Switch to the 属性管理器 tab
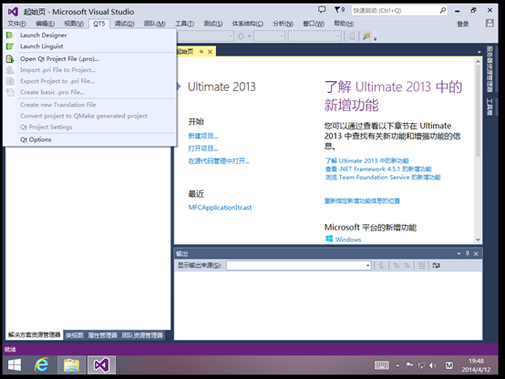The height and width of the screenshot is (379, 505). click(102, 335)
